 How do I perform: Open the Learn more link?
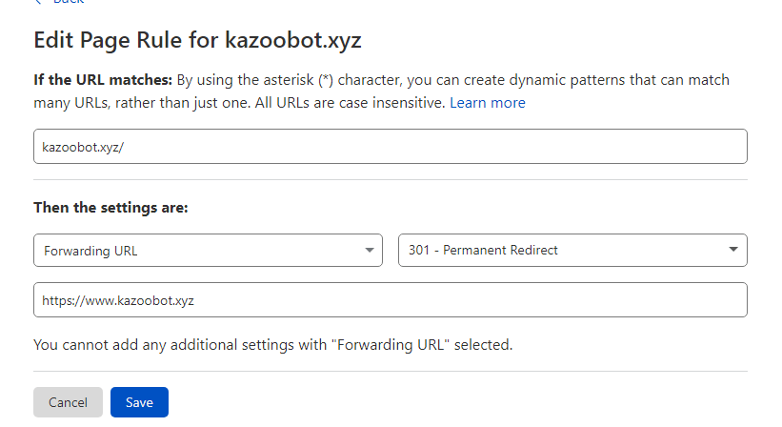[x=487, y=102]
